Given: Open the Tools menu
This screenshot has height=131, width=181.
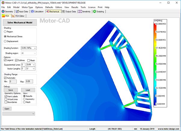Looking at the screenshot, I should (83, 7).
